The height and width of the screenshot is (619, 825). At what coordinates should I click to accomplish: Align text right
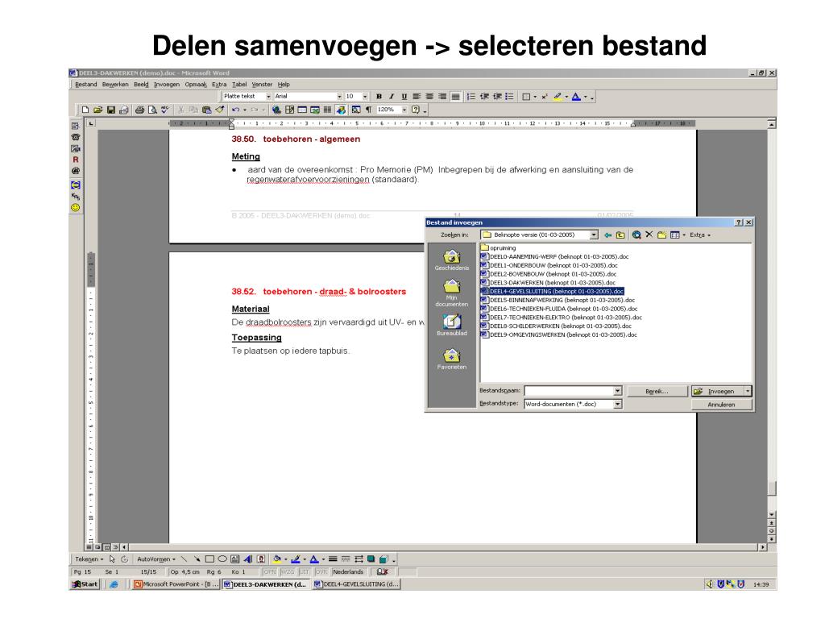pos(442,97)
